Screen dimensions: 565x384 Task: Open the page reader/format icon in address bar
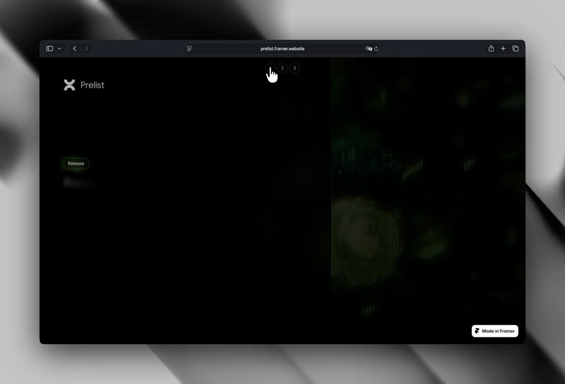click(189, 49)
